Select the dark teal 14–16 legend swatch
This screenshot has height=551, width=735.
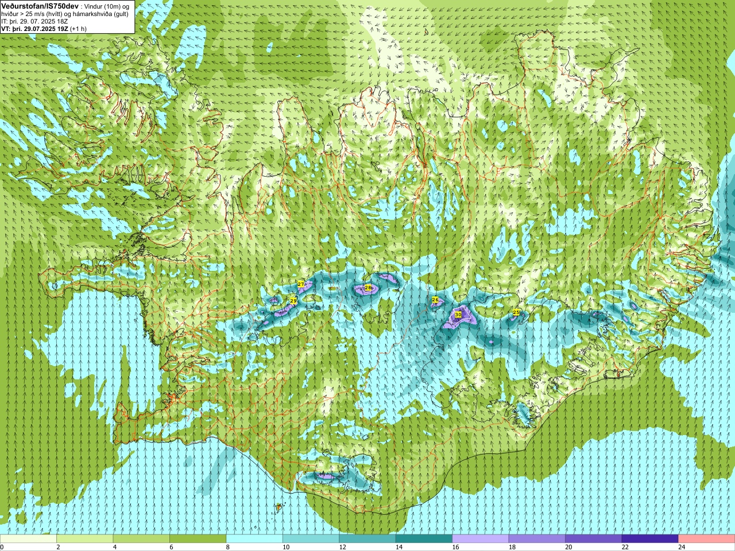tap(424, 539)
